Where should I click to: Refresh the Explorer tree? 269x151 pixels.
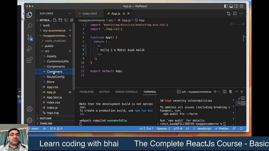(x=66, y=20)
